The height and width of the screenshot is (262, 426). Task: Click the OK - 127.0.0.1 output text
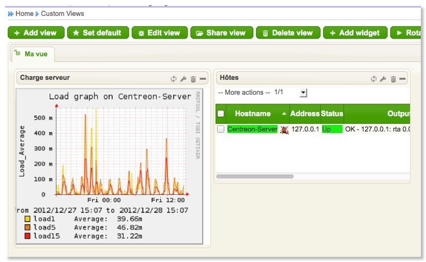pyautogui.click(x=377, y=129)
